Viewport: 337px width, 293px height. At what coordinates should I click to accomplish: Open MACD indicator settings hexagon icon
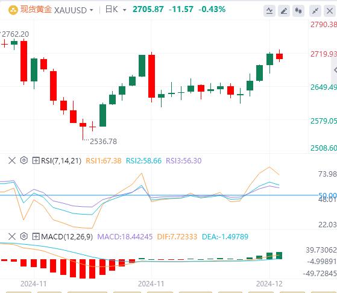[24, 236]
